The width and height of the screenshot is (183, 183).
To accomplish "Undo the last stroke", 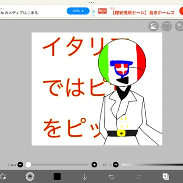I will [x=112, y=176].
